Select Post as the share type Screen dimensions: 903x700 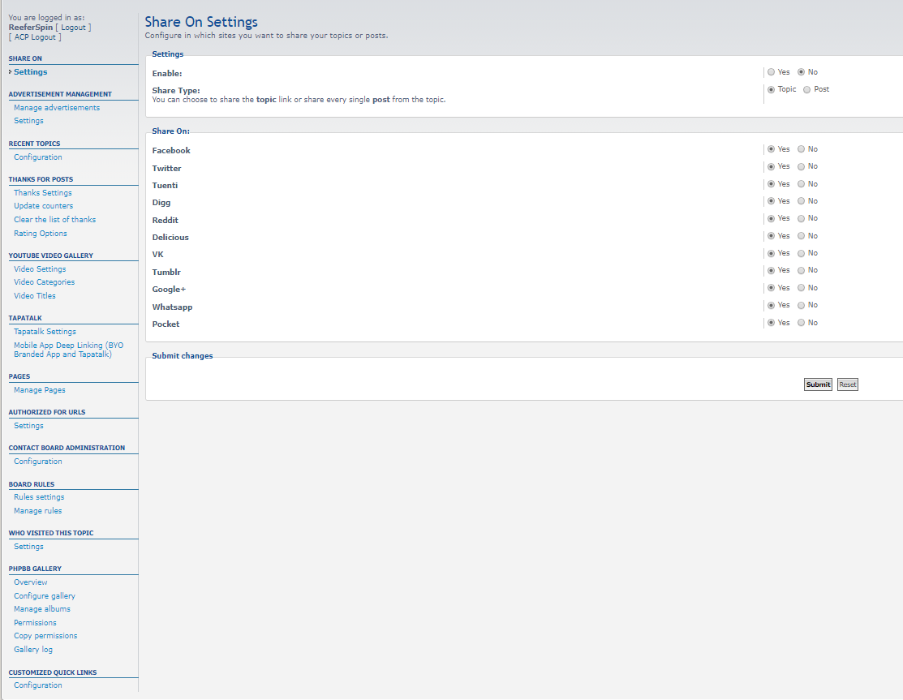coord(806,90)
